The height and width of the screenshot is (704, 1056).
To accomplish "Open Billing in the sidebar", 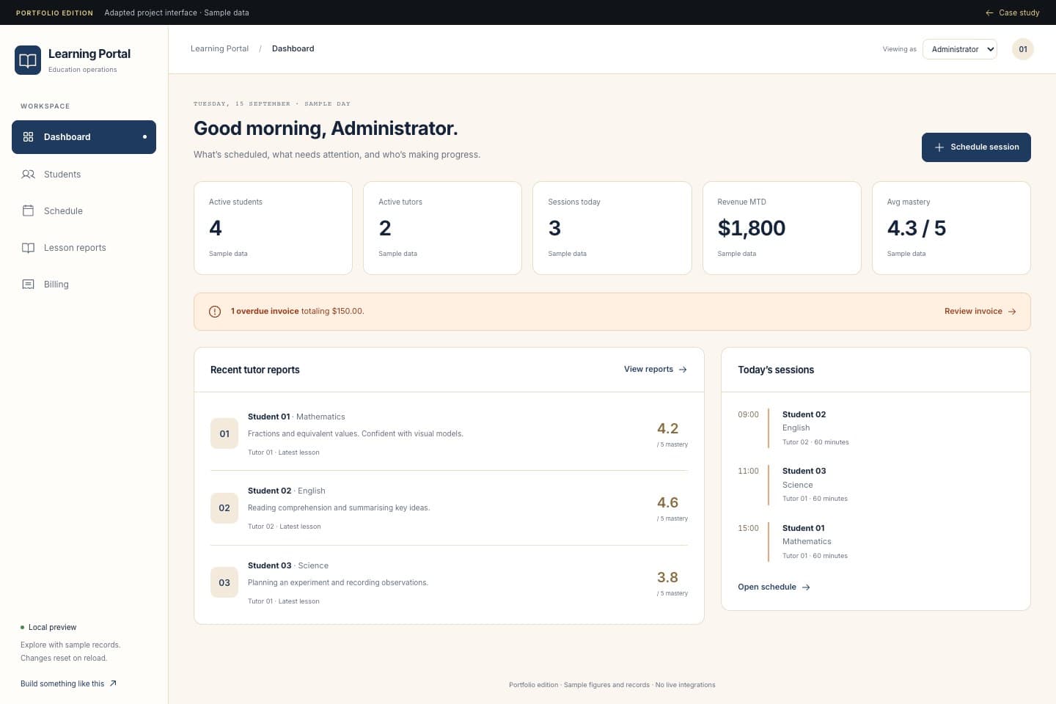I will [84, 285].
